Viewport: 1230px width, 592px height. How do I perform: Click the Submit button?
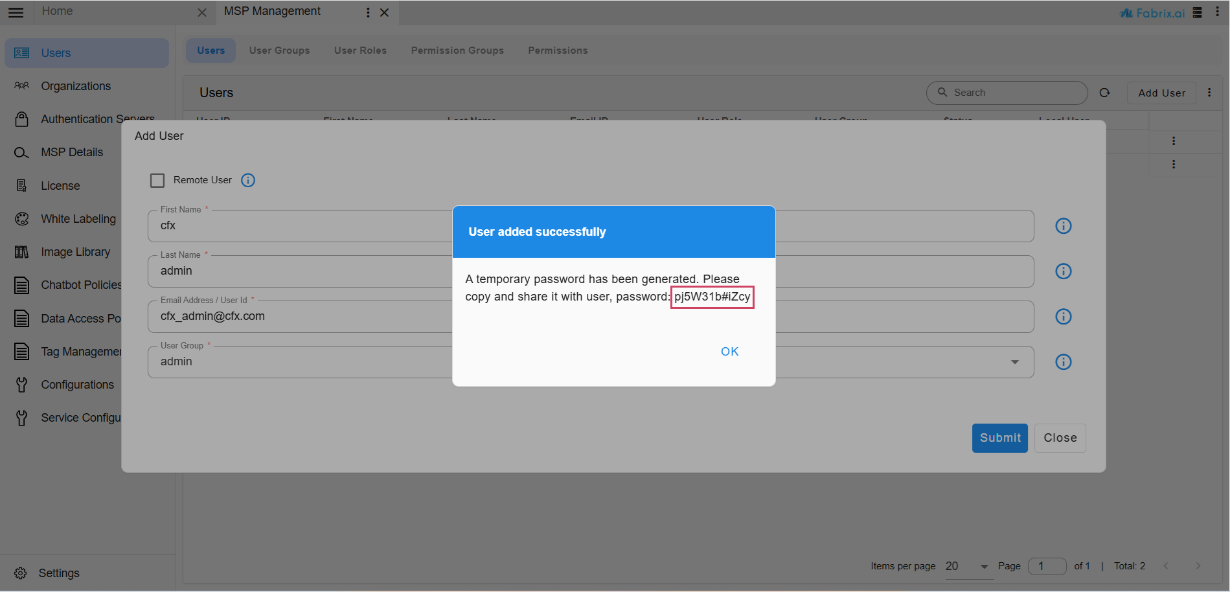(999, 438)
